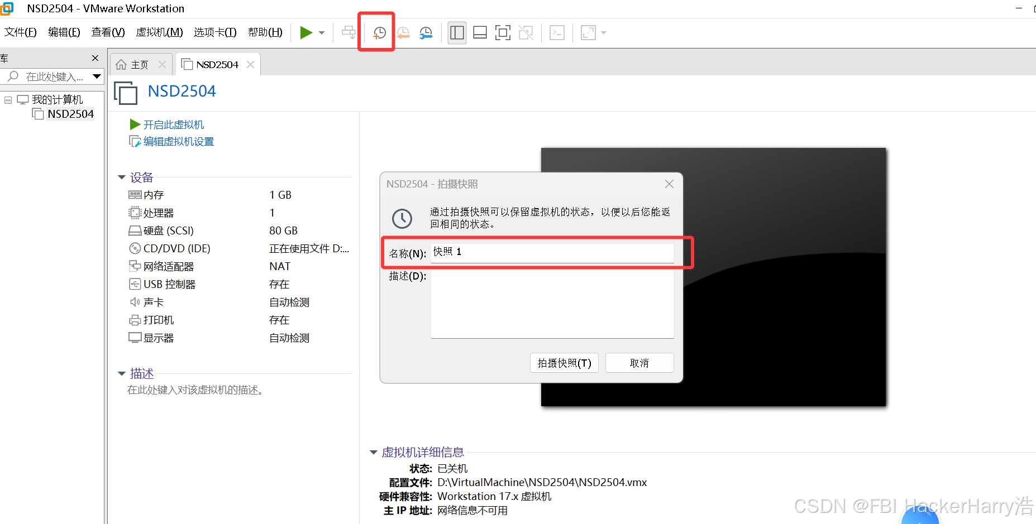Select the 网络适配器 device row

click(x=239, y=266)
